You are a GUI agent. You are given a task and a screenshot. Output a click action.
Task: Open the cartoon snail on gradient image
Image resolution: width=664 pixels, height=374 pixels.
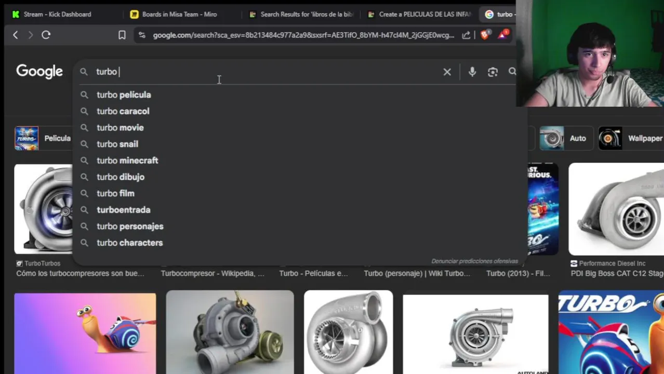(85, 333)
